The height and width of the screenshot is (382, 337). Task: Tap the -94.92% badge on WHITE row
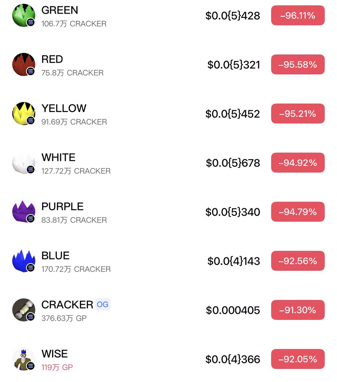tap(298, 163)
